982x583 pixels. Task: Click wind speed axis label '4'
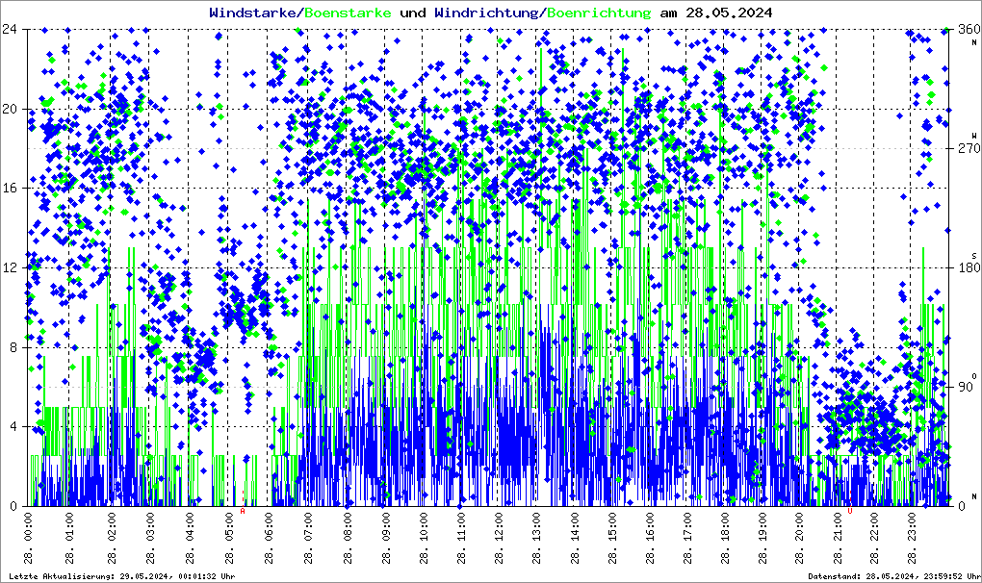tap(13, 426)
